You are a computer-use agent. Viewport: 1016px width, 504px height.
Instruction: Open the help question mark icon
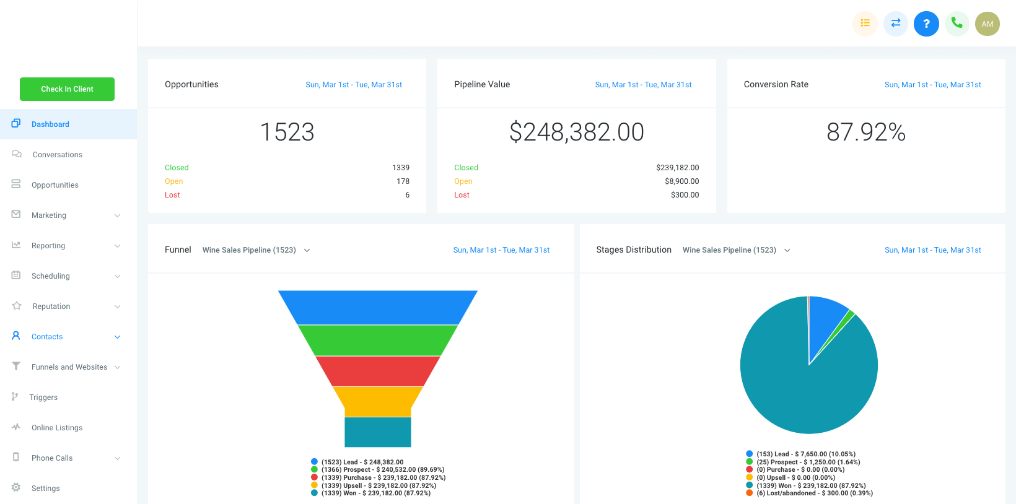click(926, 24)
